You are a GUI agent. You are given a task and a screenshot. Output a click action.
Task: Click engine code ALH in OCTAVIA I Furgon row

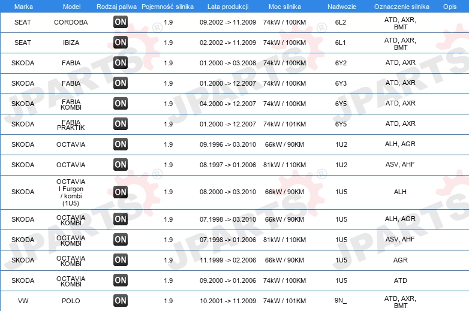400,192
